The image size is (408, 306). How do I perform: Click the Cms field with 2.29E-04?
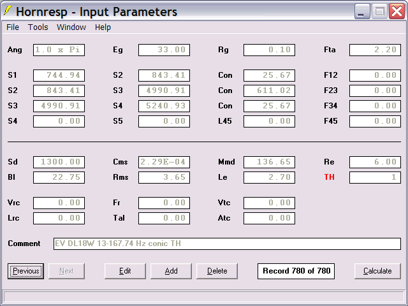[164, 163]
